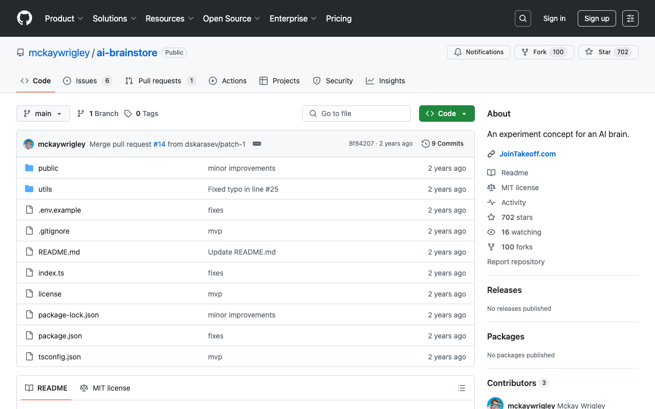Screen dimensions: 655x409
Task: Open the 9 Commits link
Action: 443,144
